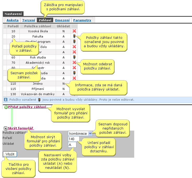
Task: Click the A value in Fakulta row
Action: (63, 36)
